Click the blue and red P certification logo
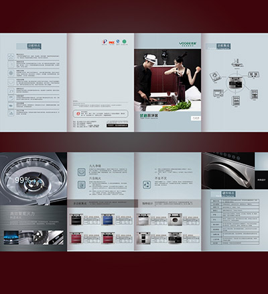Viewport: 268px width, 294px height. [x=105, y=42]
